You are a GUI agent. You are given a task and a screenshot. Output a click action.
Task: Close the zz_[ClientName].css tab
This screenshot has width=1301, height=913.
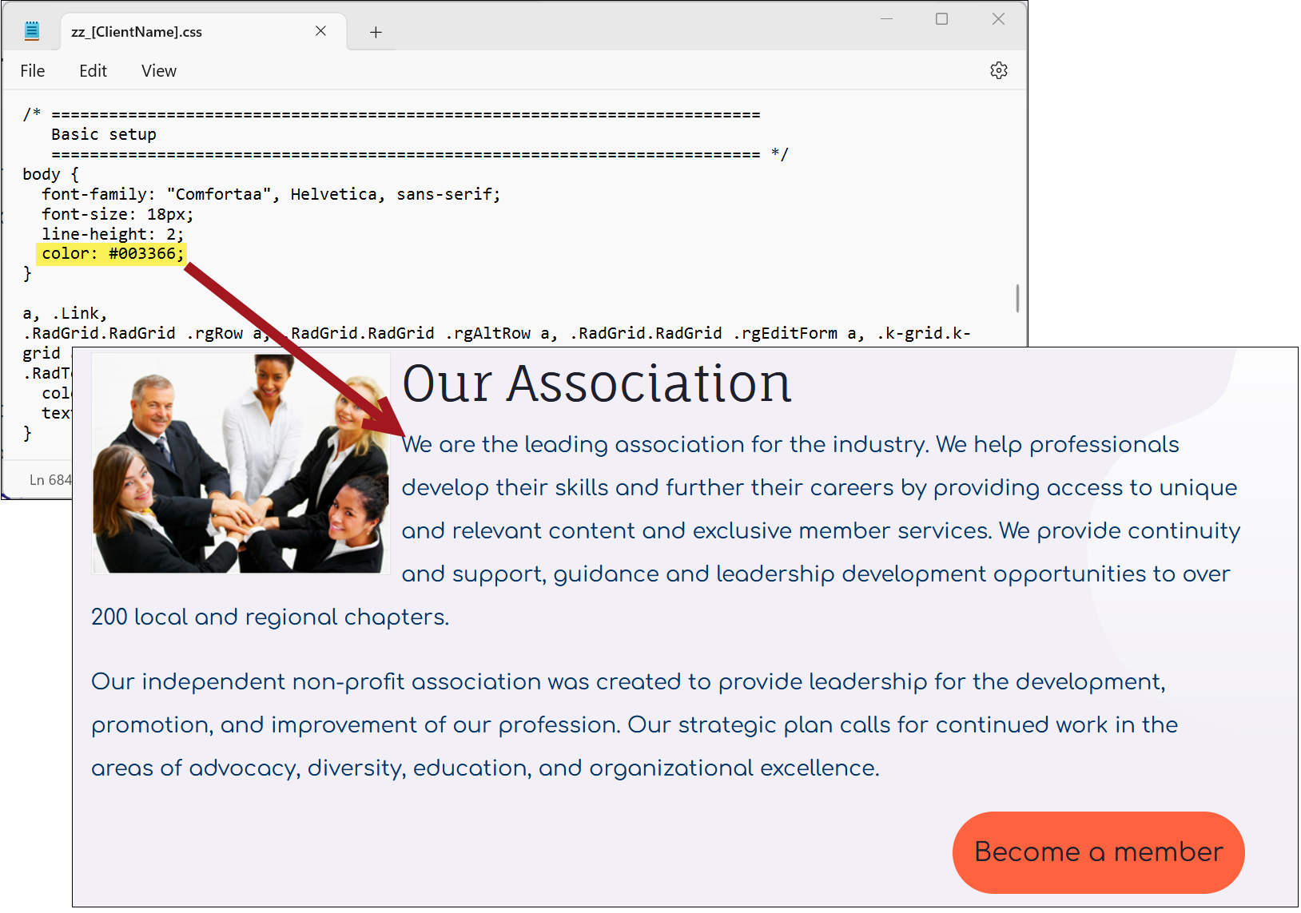coord(320,31)
